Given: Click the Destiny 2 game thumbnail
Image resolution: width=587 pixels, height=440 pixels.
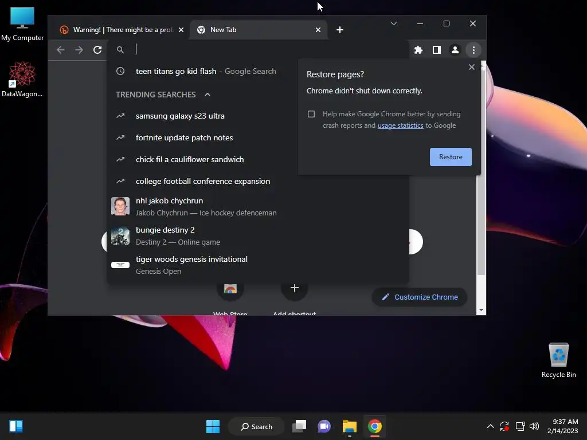Looking at the screenshot, I should coord(120,235).
